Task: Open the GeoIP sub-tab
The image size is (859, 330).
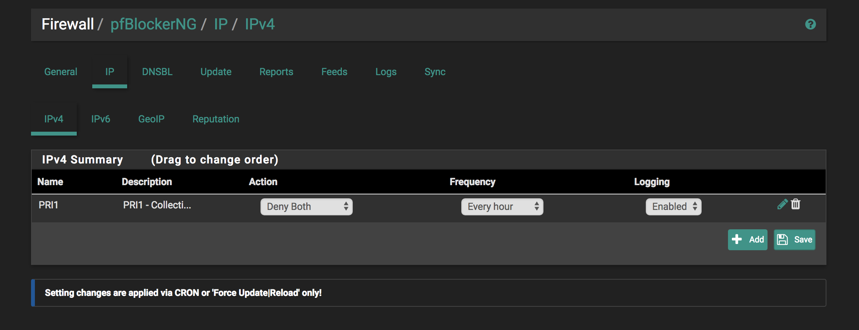Action: (x=152, y=119)
